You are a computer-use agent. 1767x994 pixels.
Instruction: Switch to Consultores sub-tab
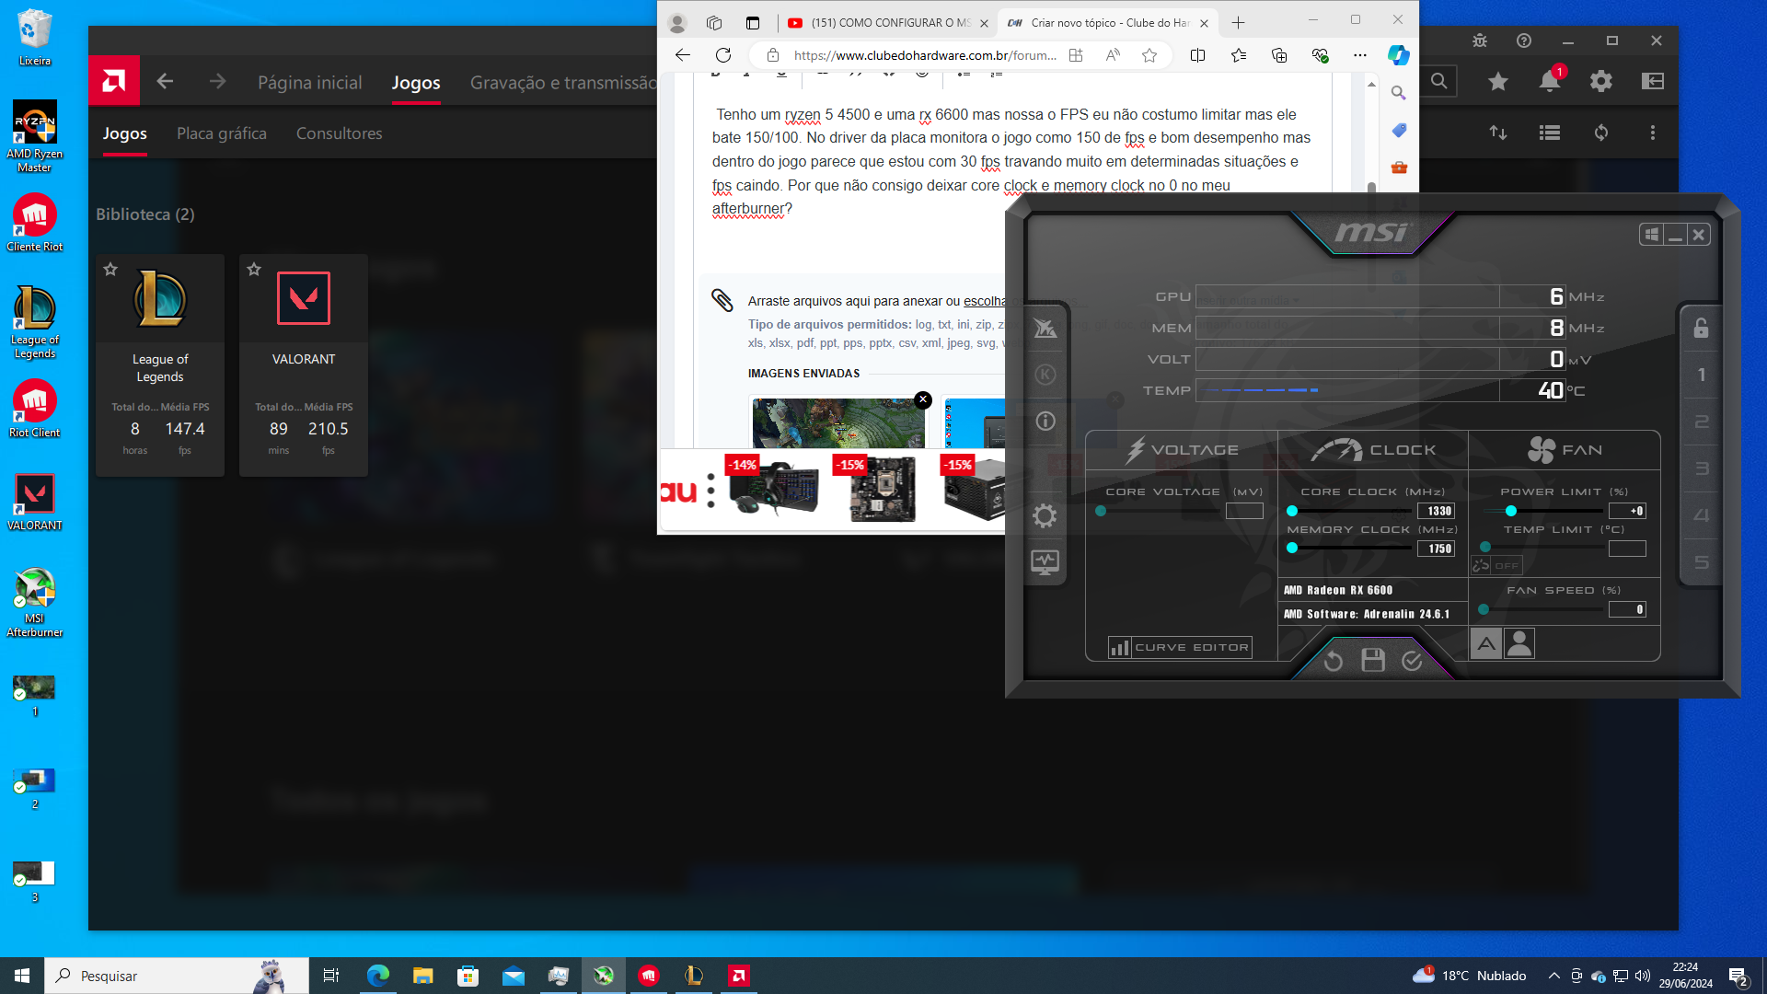click(339, 133)
